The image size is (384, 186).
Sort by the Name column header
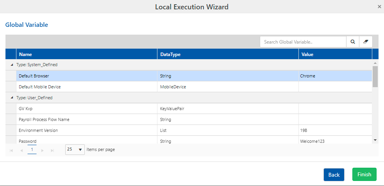pos(87,54)
